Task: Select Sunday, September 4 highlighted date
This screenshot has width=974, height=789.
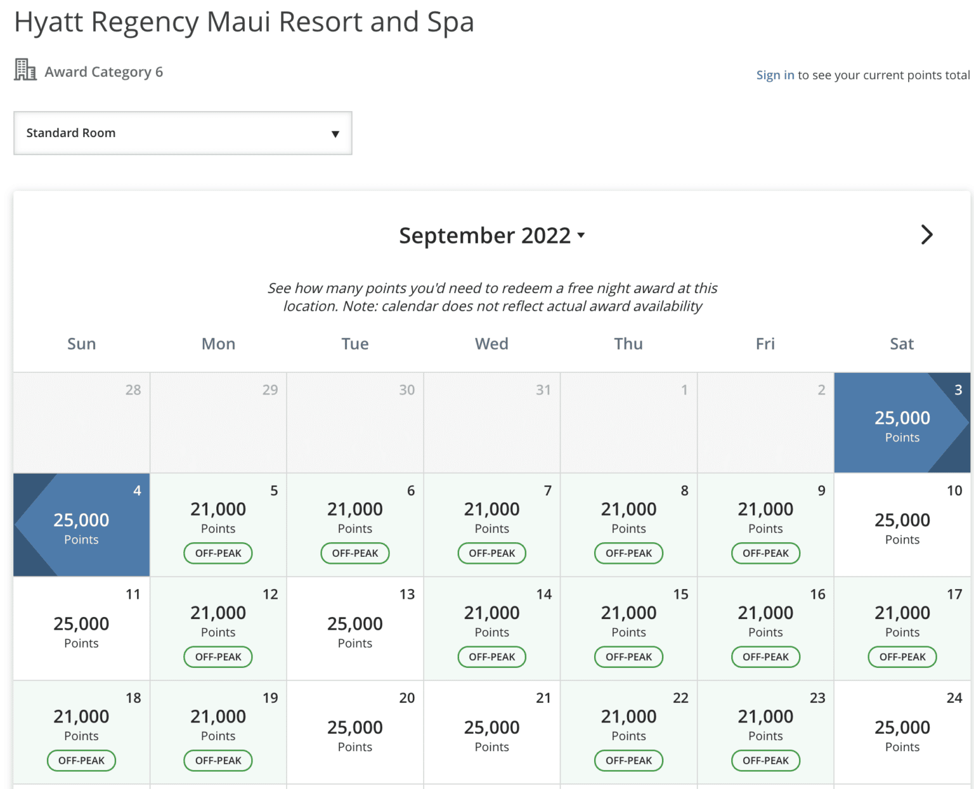Action: 82,525
